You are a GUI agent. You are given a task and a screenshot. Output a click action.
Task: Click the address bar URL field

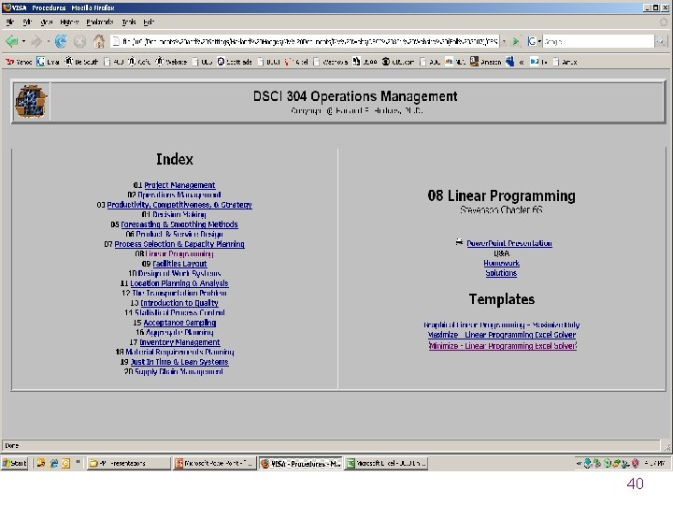(305, 41)
